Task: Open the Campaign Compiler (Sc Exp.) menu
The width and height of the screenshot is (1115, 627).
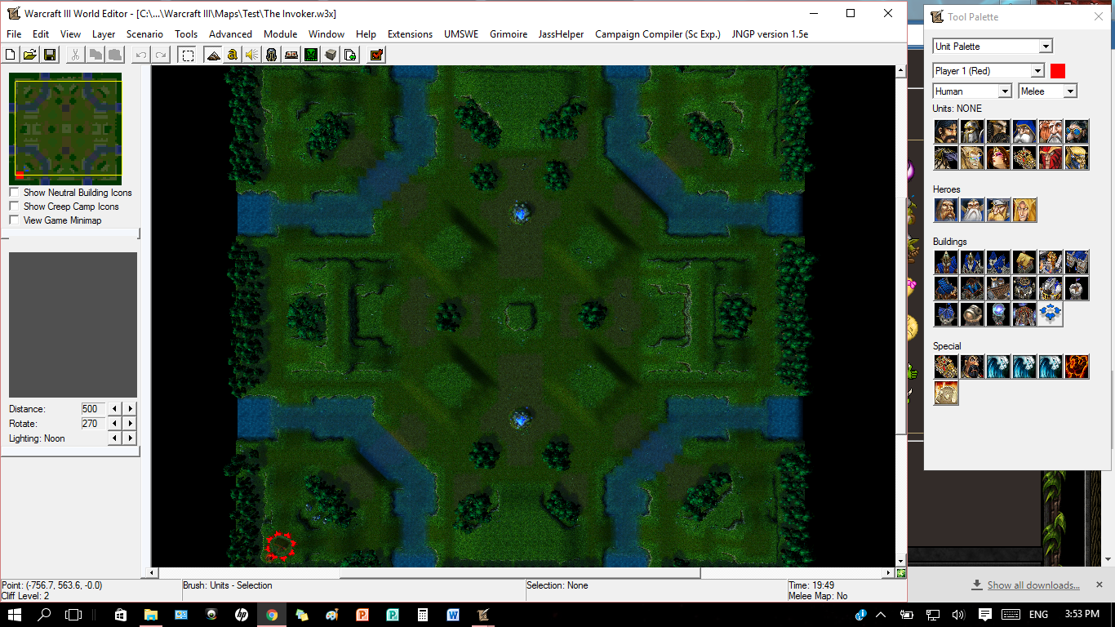Action: tap(658, 34)
